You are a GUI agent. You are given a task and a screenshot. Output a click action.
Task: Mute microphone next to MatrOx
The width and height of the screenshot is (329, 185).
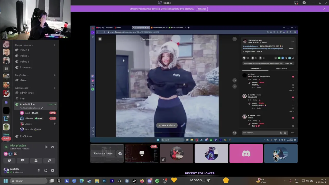click(x=39, y=170)
